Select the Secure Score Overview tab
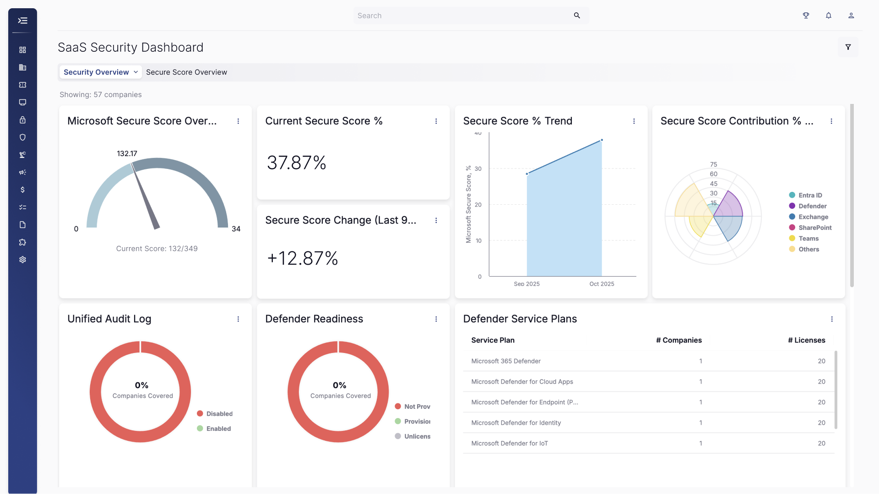Viewport: 879px width, 494px height. click(186, 72)
